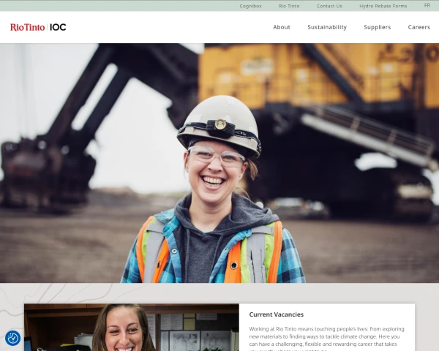Click the 'Working at Rio Tinto means' paragraph
The width and height of the screenshot is (439, 351).
pyautogui.click(x=326, y=339)
